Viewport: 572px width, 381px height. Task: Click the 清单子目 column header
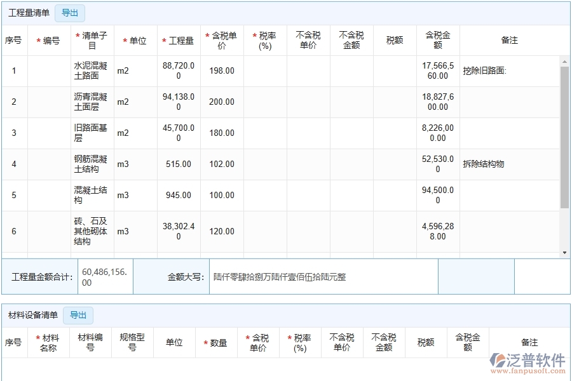pos(92,40)
